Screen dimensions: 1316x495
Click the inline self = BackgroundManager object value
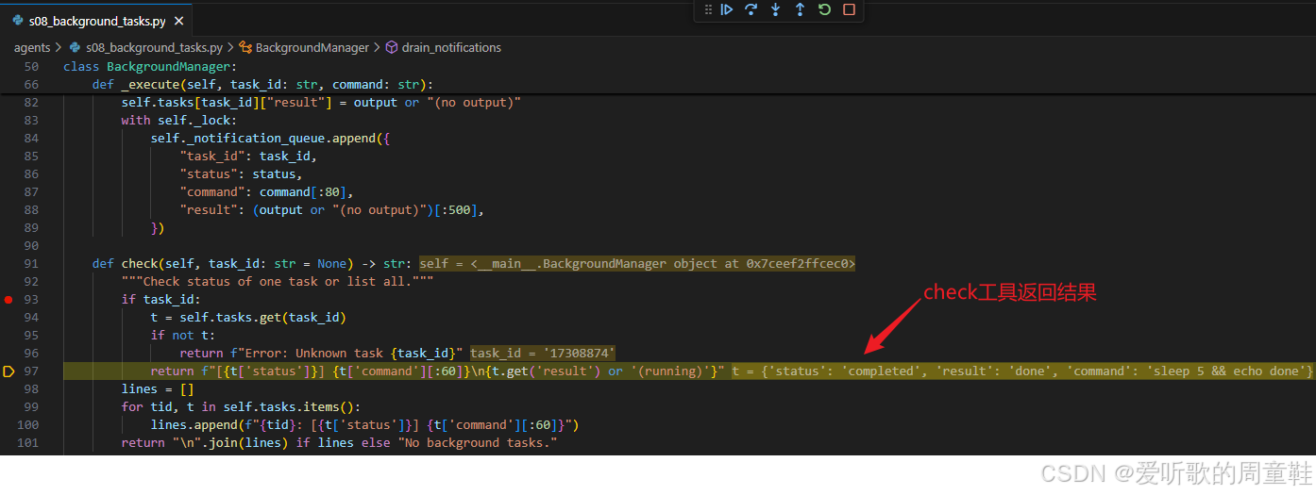point(637,264)
